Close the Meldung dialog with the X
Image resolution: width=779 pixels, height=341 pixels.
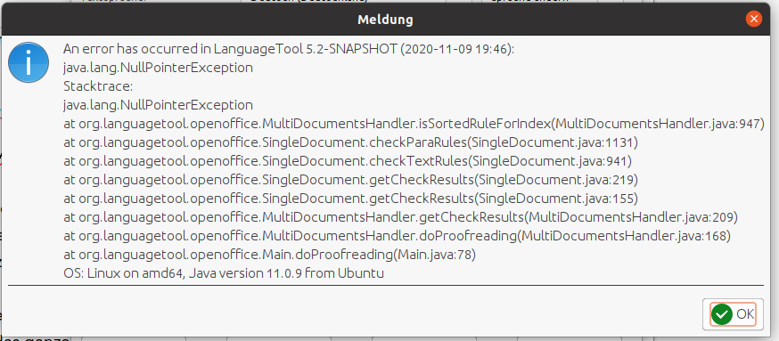tap(754, 20)
